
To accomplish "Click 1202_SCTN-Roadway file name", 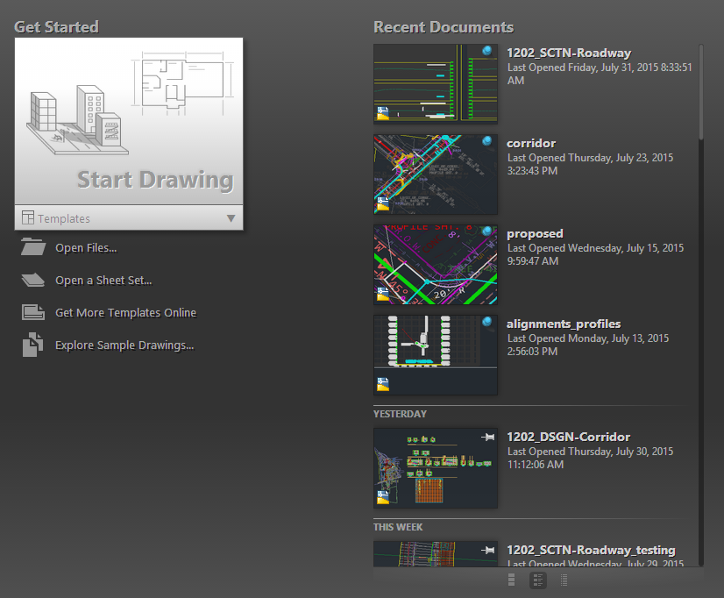I will tap(569, 53).
